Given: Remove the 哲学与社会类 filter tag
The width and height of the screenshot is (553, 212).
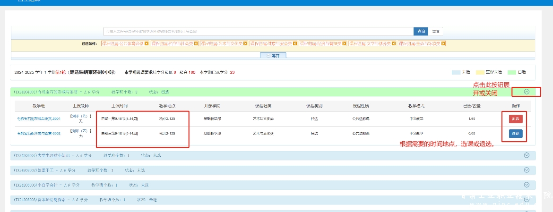Looking at the screenshot, I should point(196,43).
